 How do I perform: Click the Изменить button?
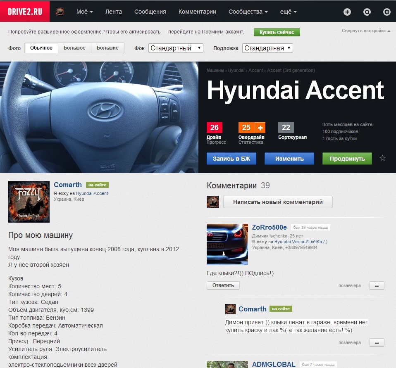click(x=289, y=159)
